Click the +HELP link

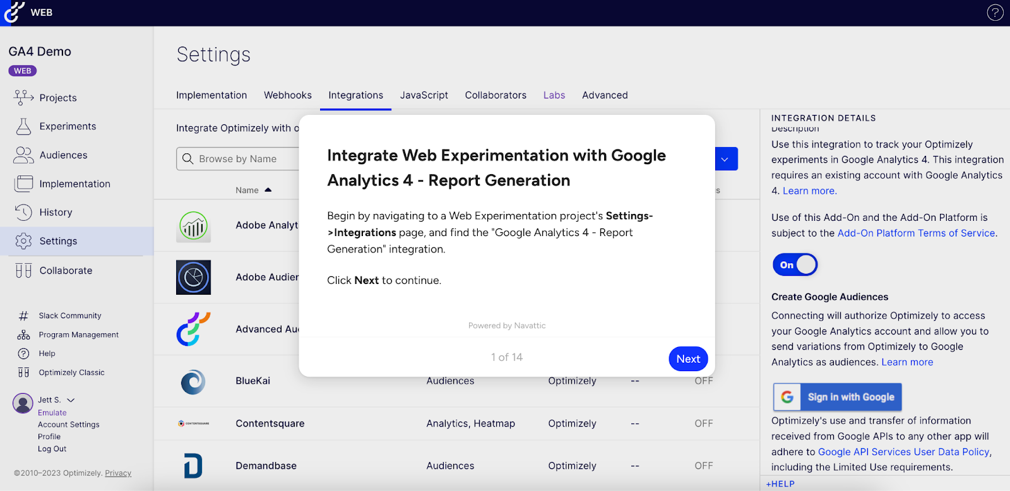780,484
